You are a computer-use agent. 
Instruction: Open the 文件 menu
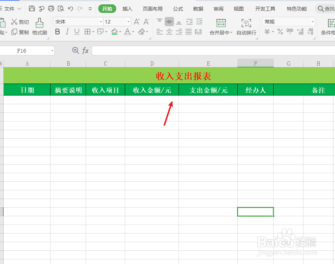coord(9,8)
